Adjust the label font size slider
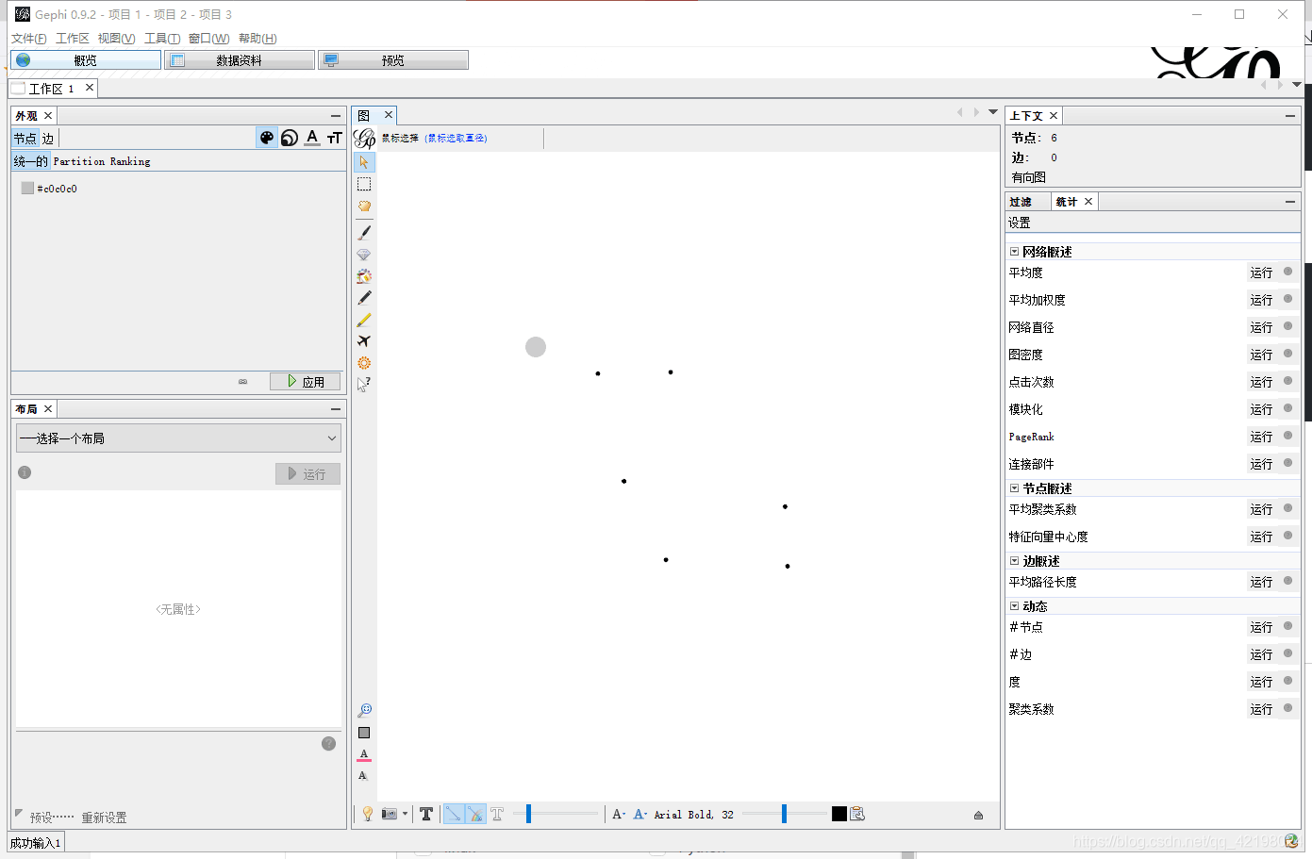 tap(784, 814)
